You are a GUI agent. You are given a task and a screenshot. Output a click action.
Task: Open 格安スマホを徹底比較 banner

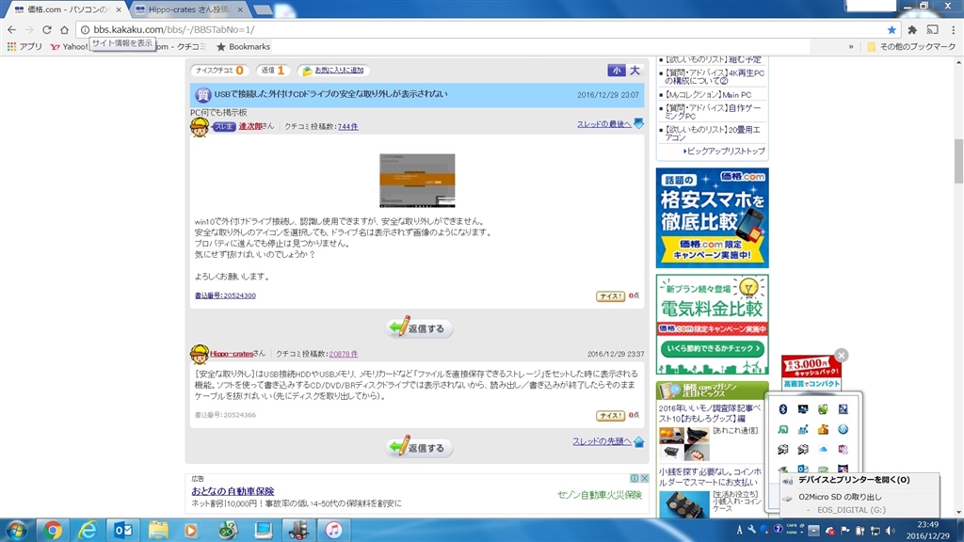point(712,218)
